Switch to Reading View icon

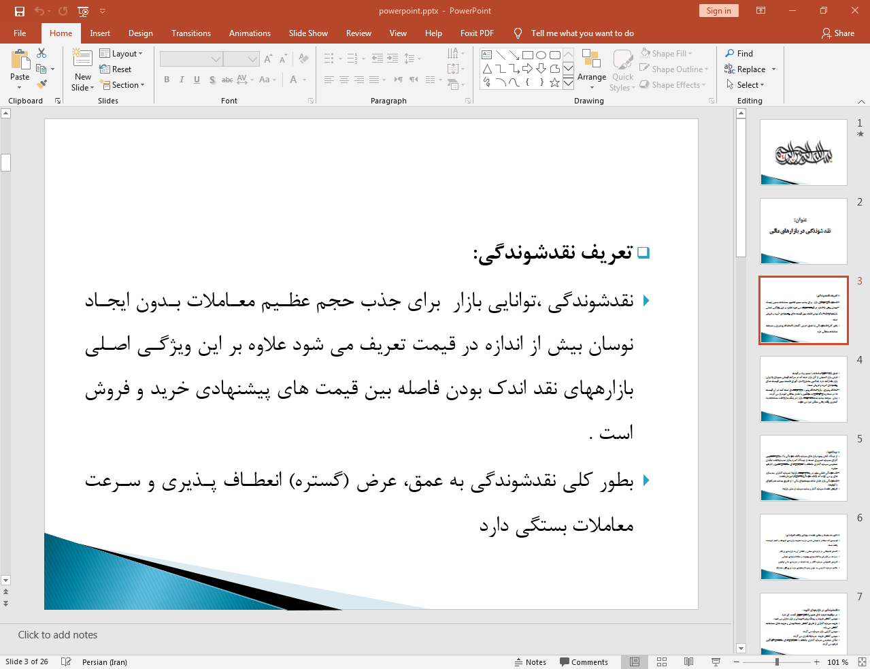point(688,662)
